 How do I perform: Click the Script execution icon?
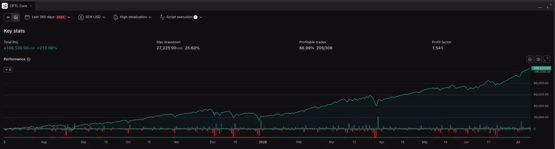click(x=162, y=17)
